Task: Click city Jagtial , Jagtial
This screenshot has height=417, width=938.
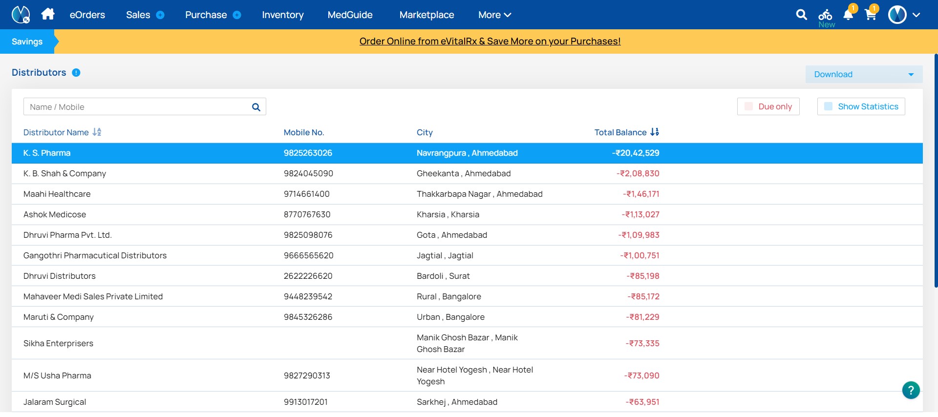Action: pos(445,255)
